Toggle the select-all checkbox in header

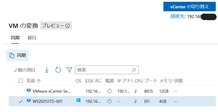tap(21, 81)
